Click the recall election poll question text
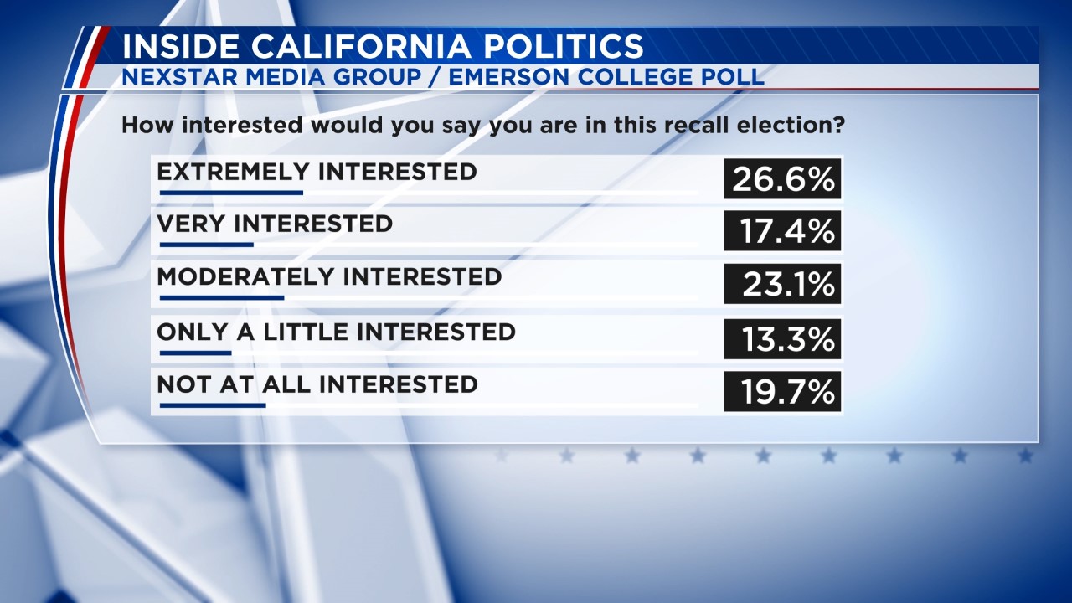Image resolution: width=1072 pixels, height=603 pixels. tap(482, 126)
